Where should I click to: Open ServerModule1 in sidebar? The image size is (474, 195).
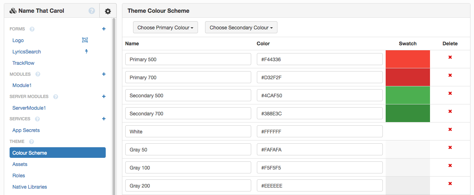(x=29, y=108)
